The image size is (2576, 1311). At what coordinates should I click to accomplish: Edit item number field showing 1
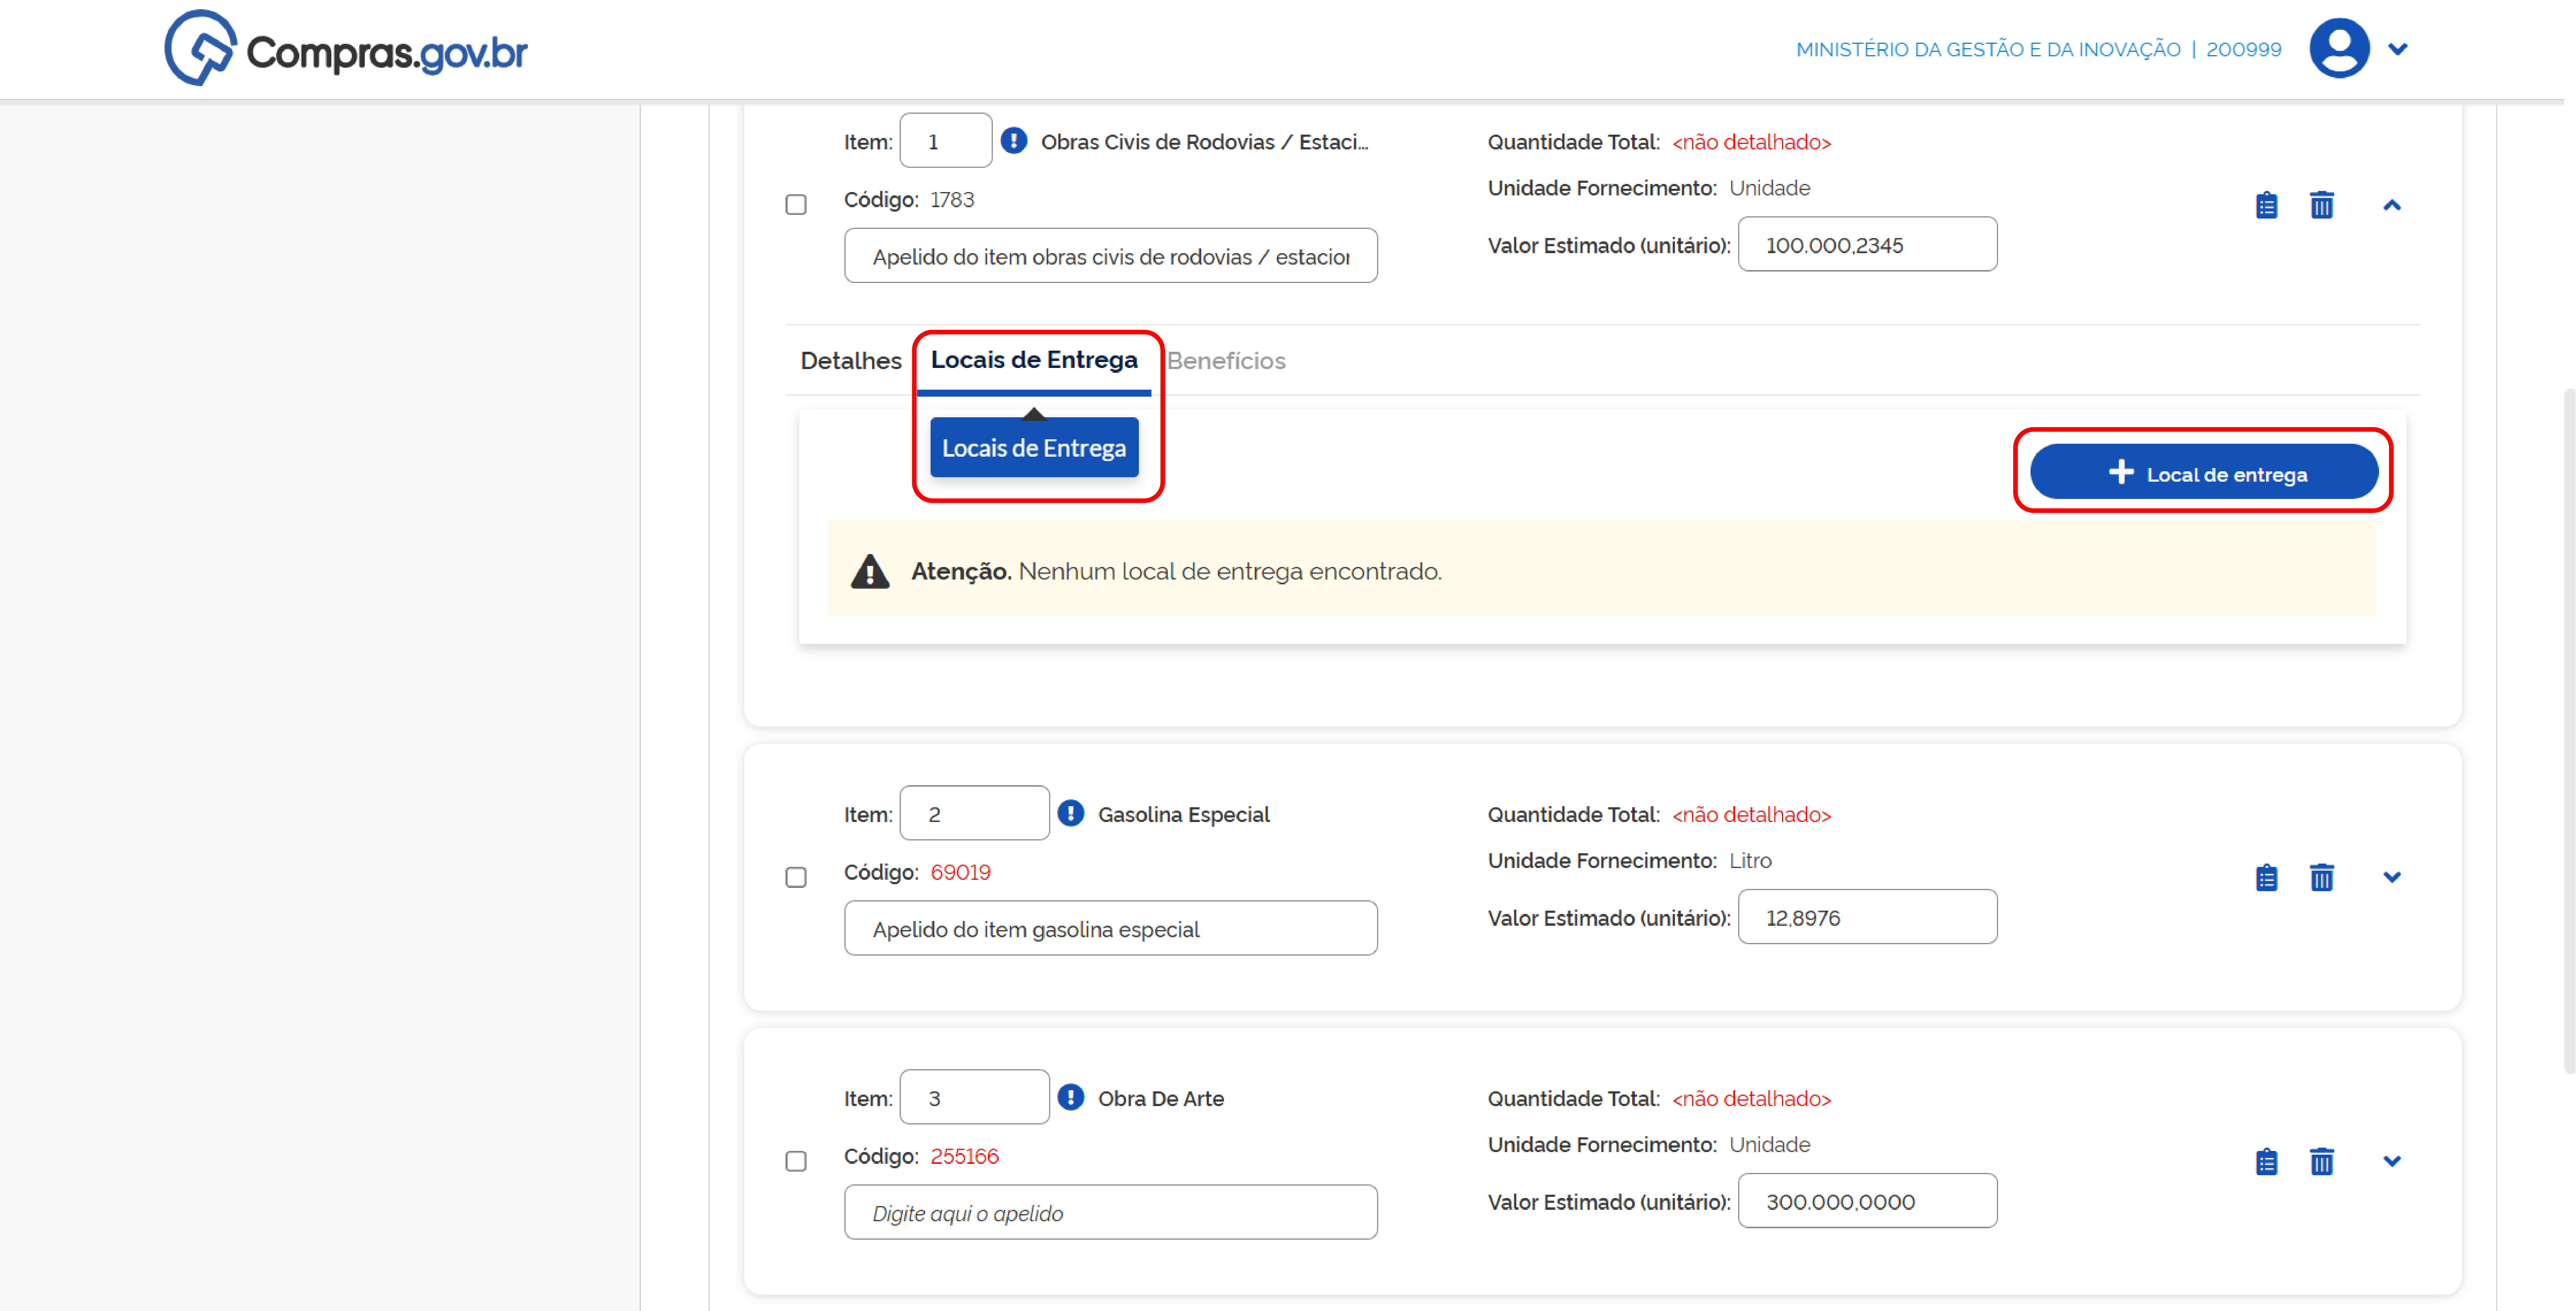point(946,141)
